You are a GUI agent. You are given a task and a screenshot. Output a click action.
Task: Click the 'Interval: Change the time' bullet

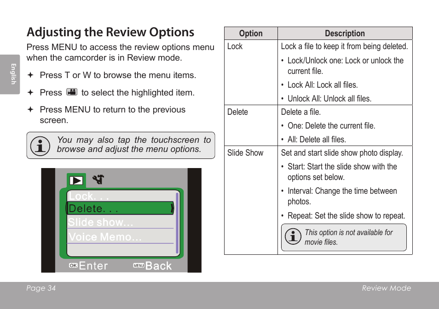(342, 196)
